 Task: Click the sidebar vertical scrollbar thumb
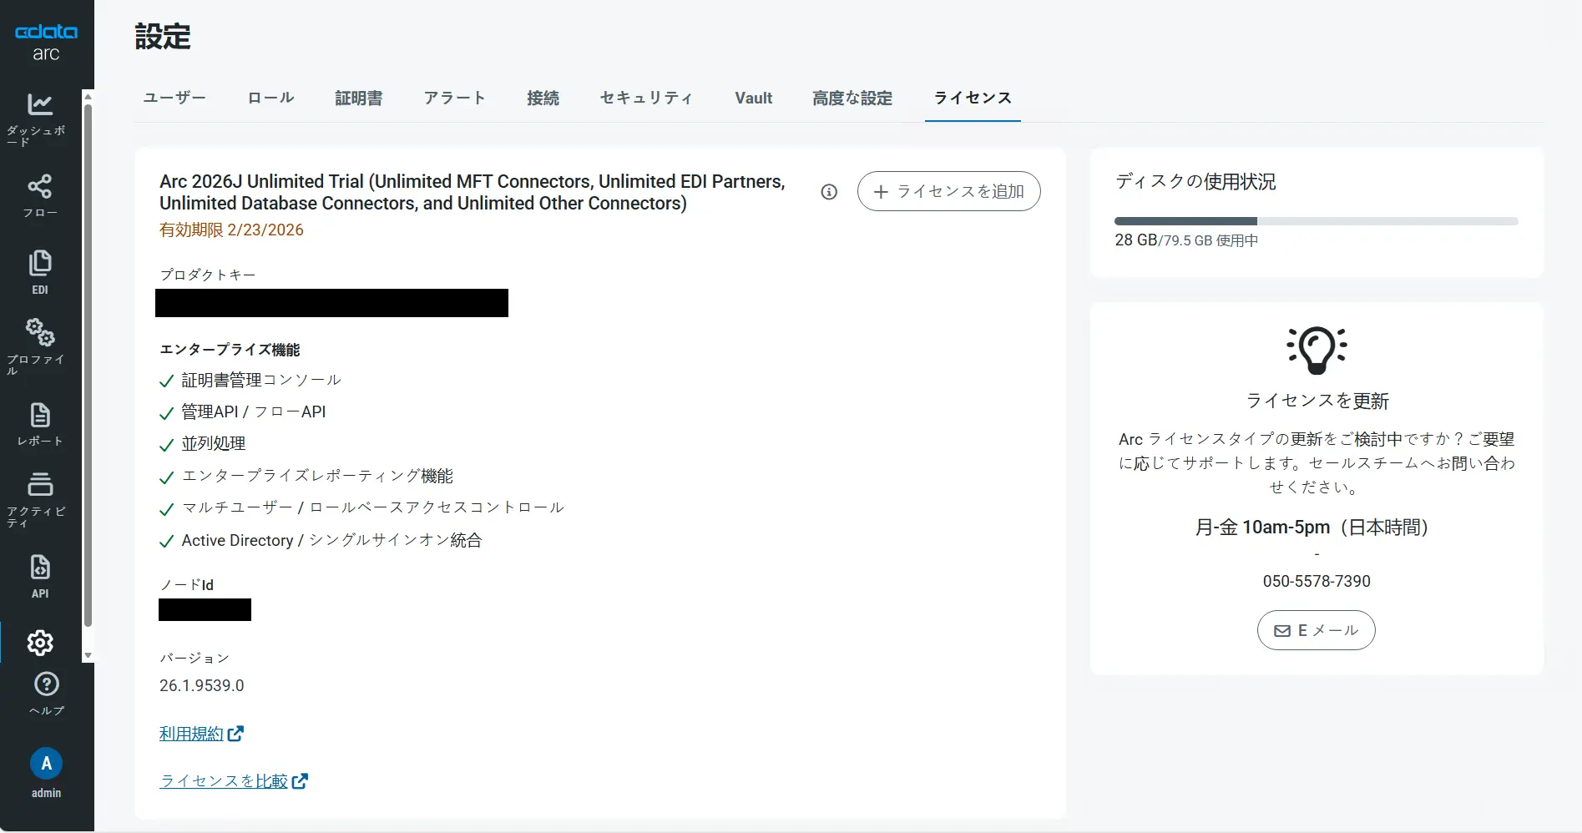click(88, 365)
